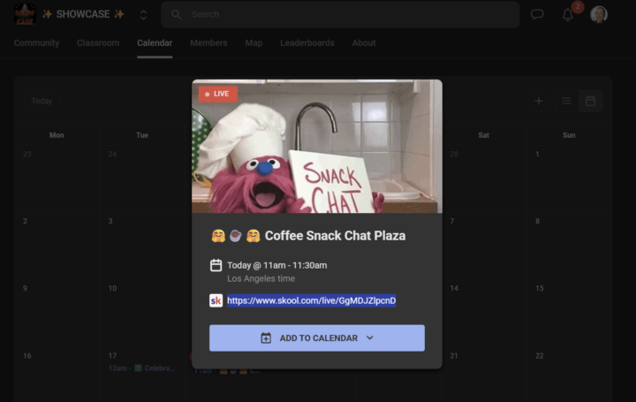636x402 pixels.
Task: Click the add-event icon in calendar button
Action: [x=266, y=338]
